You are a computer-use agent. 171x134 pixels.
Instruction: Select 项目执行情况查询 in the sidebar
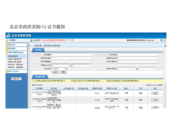coord(14,62)
